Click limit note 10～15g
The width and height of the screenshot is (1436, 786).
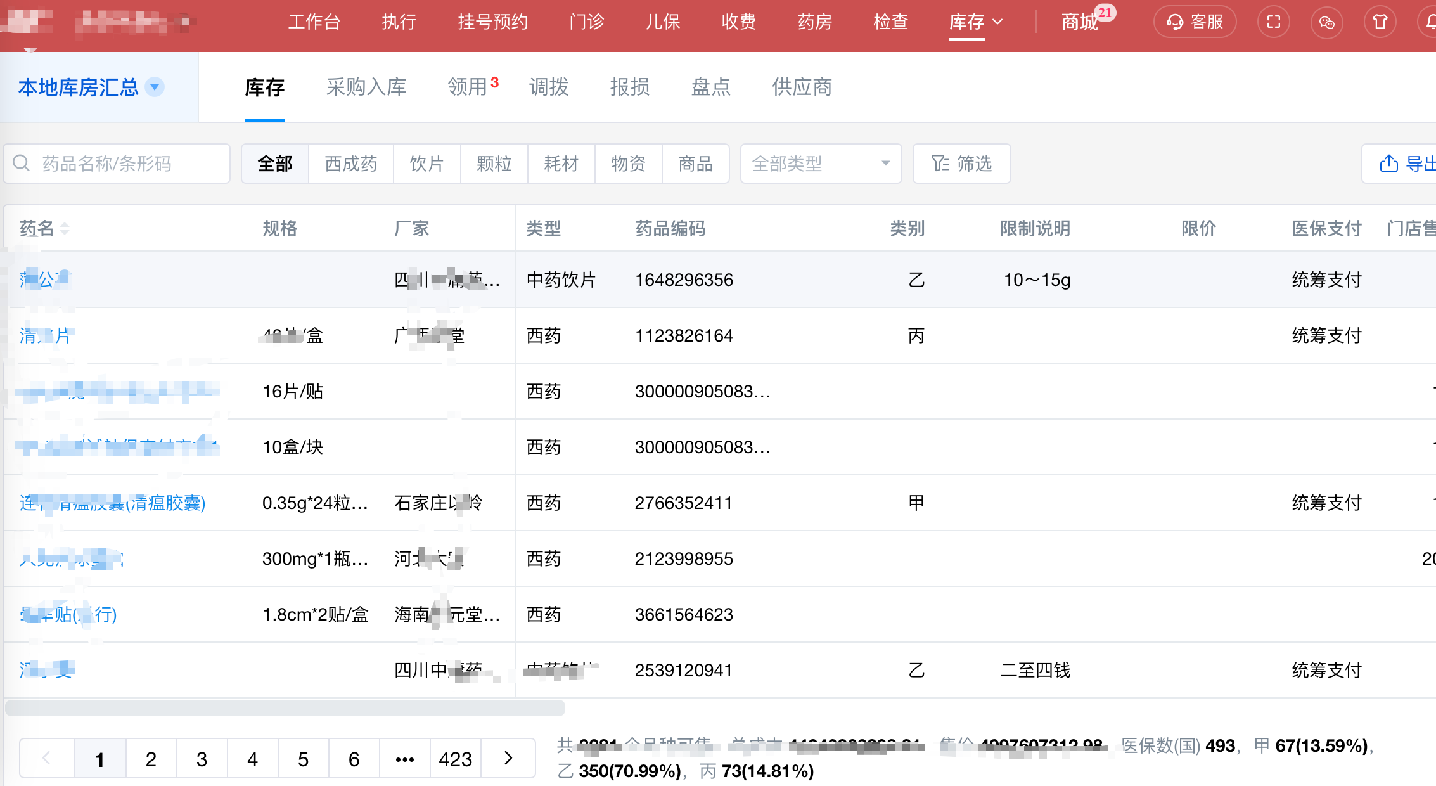(x=1037, y=280)
